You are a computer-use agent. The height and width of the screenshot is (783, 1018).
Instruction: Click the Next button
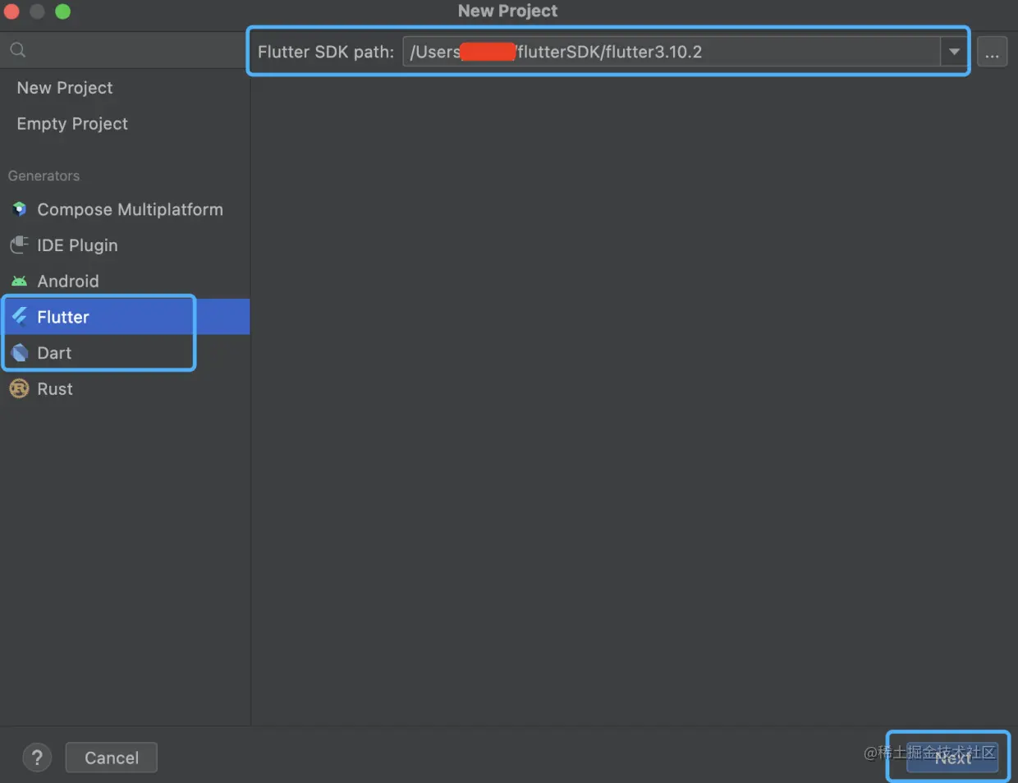[952, 758]
